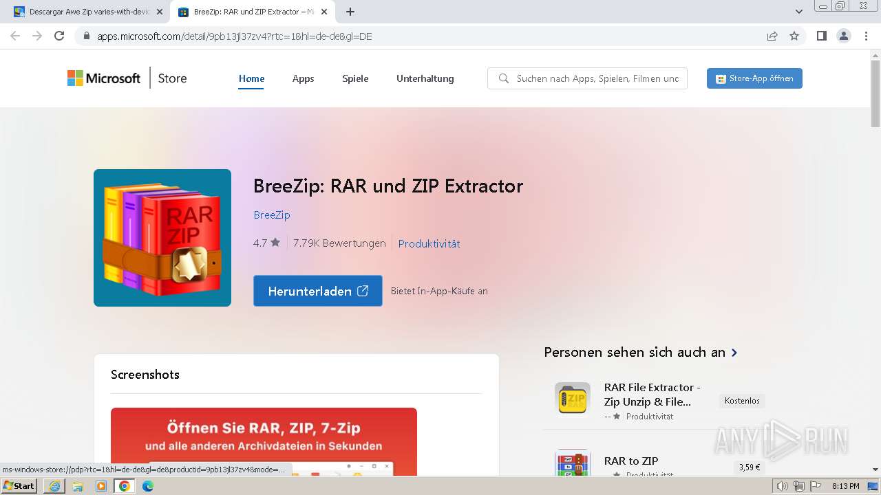881x495 pixels.
Task: Open the Chrome three-dot menu
Action: tap(866, 36)
